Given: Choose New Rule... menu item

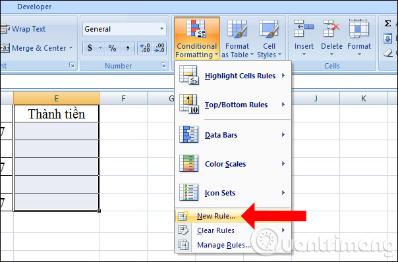Looking at the screenshot, I should (233, 216).
